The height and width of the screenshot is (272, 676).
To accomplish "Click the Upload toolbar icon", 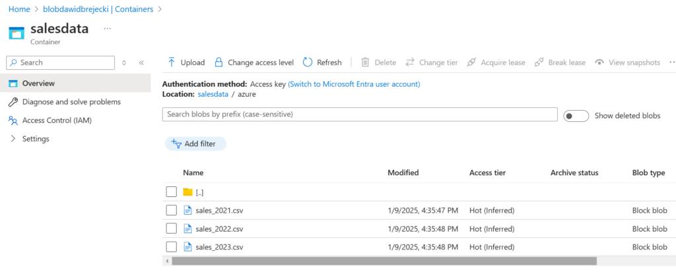I will click(172, 63).
